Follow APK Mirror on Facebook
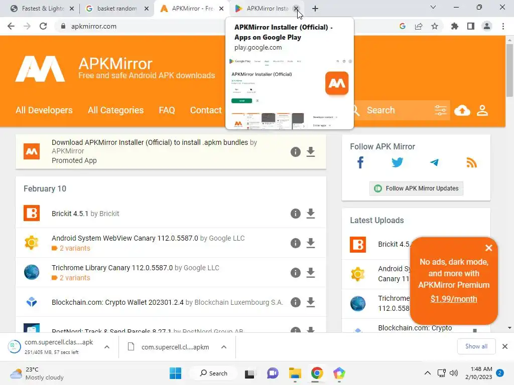Image resolution: width=514 pixels, height=385 pixels. click(360, 162)
